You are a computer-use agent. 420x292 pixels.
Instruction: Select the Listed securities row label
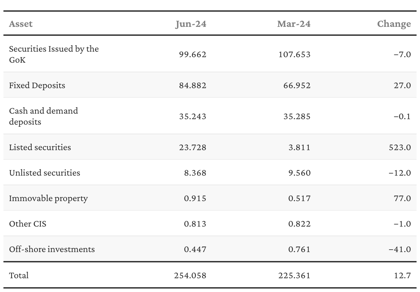coord(40,147)
